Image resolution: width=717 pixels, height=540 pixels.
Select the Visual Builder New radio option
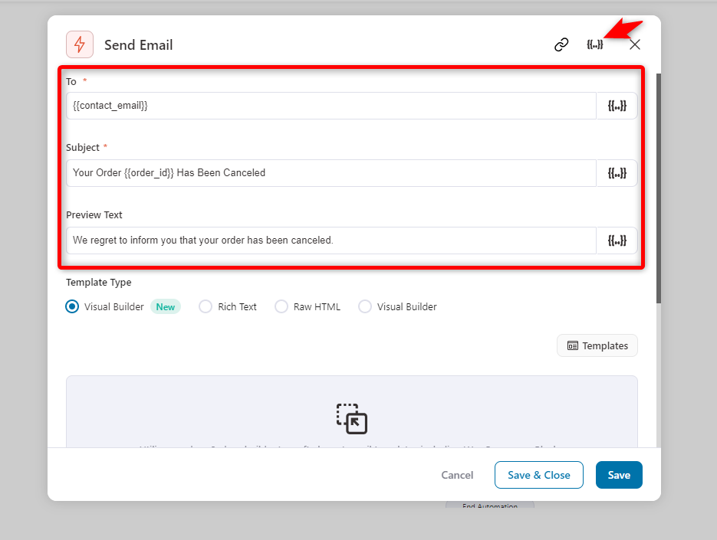pos(72,306)
